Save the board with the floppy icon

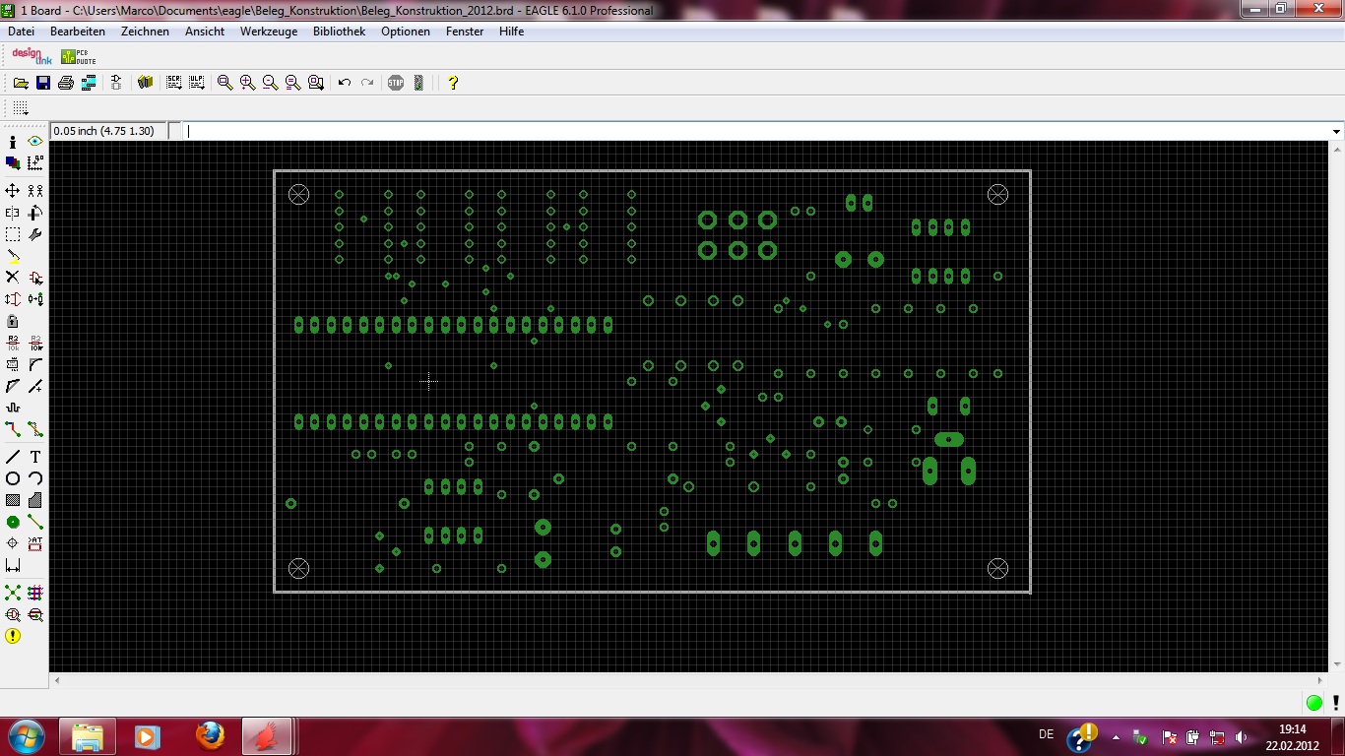(x=43, y=83)
